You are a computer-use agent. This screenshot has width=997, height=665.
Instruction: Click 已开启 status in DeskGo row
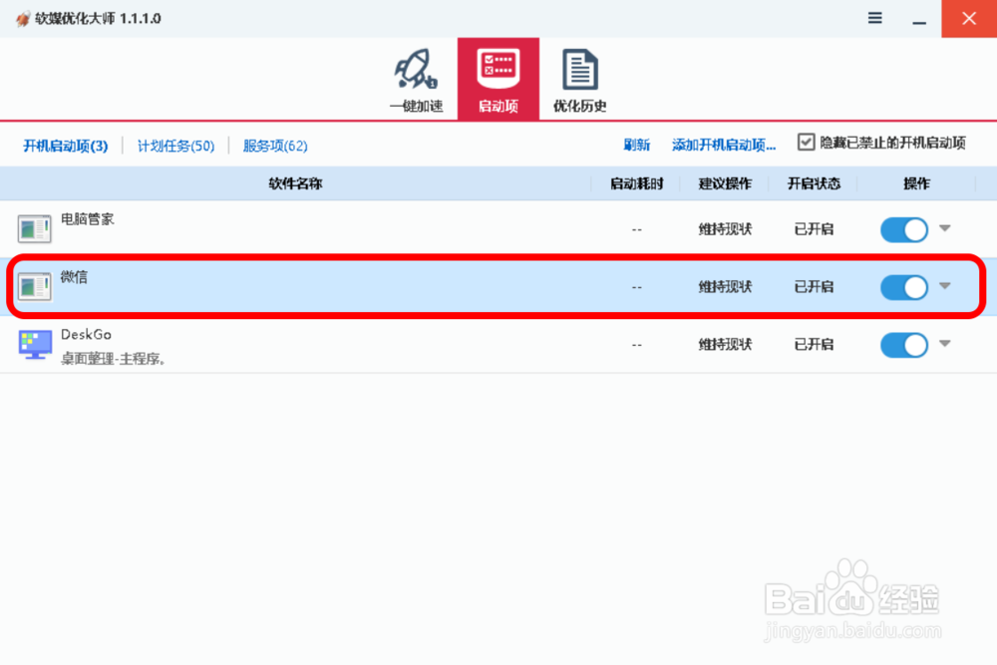point(814,345)
